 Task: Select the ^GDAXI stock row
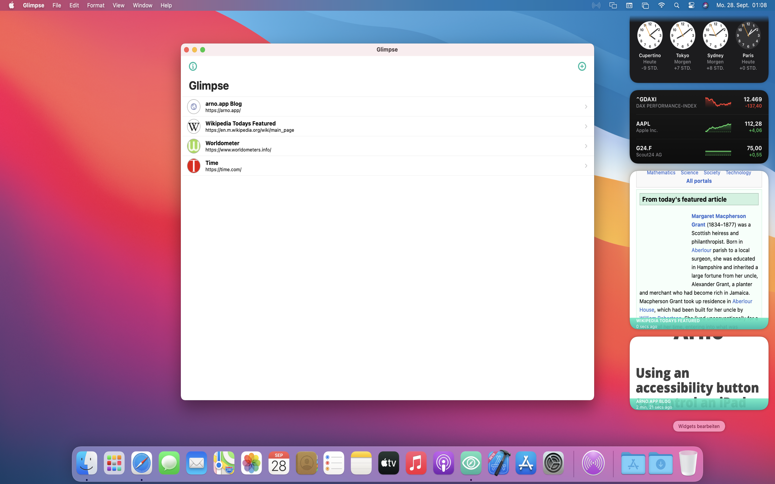[699, 102]
